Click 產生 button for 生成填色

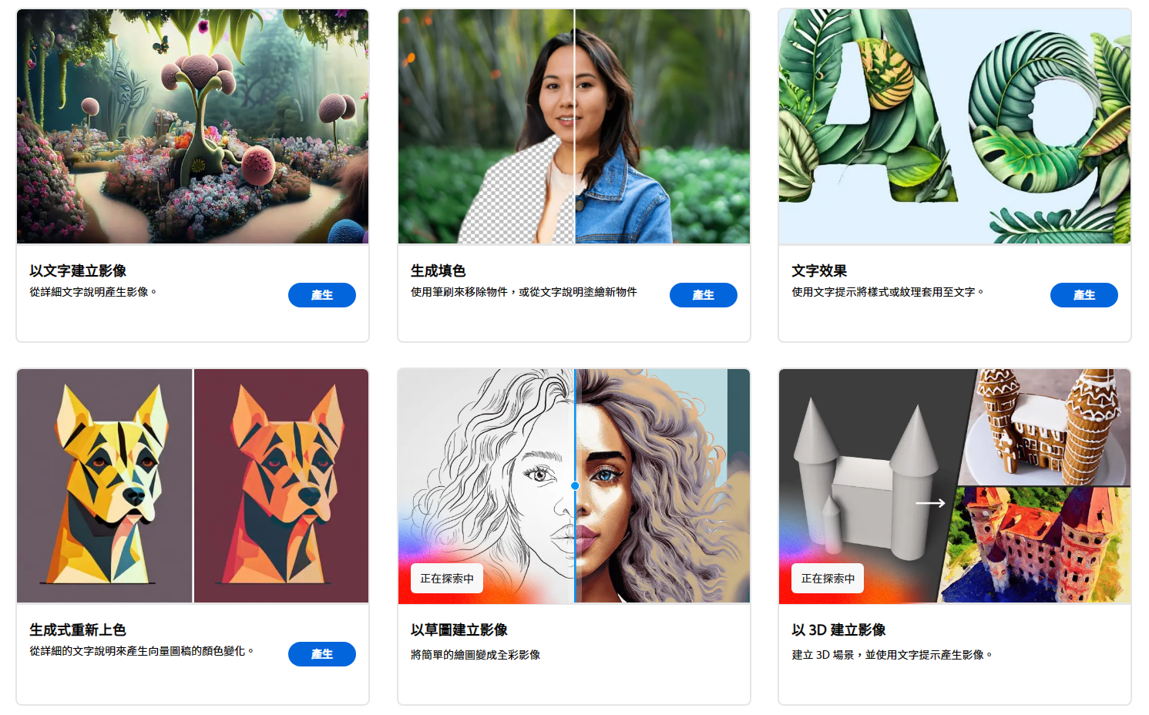click(x=704, y=295)
